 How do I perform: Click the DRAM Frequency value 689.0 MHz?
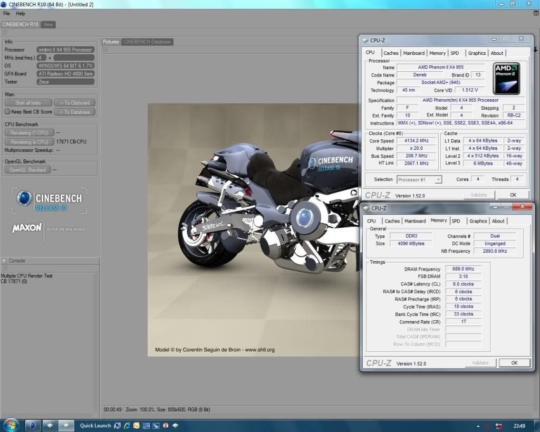(x=463, y=268)
